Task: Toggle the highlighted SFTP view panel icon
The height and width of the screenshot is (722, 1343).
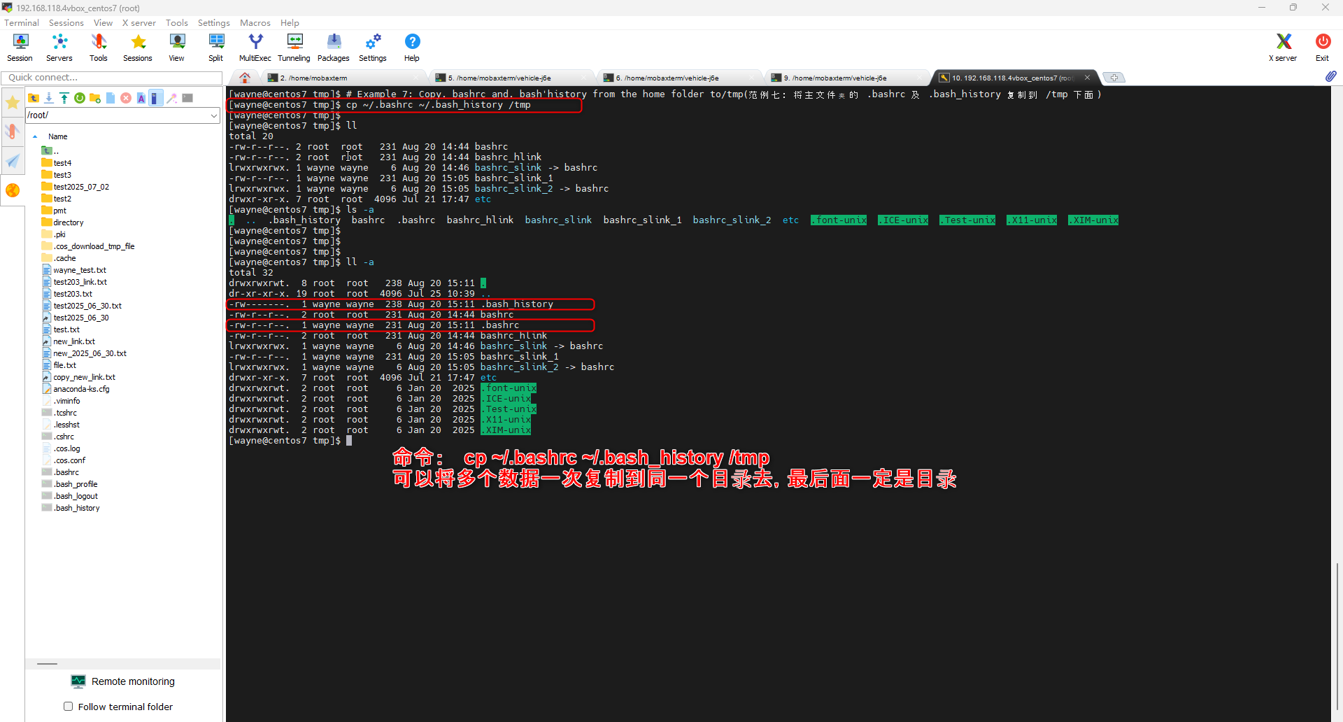Action: pyautogui.click(x=156, y=98)
